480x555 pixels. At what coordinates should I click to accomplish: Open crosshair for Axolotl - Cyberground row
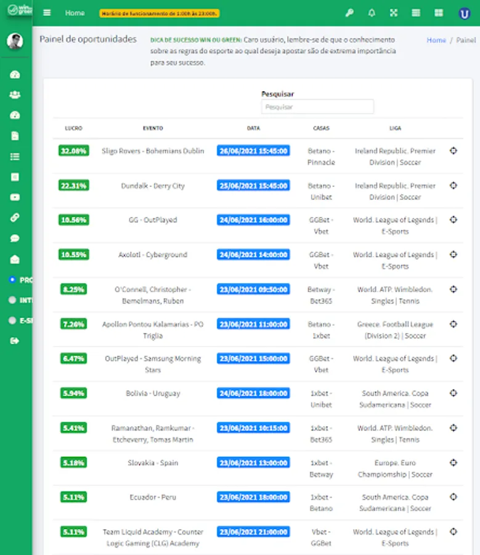click(454, 255)
